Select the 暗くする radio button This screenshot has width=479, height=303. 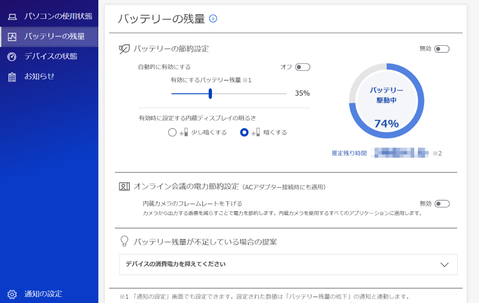(244, 133)
